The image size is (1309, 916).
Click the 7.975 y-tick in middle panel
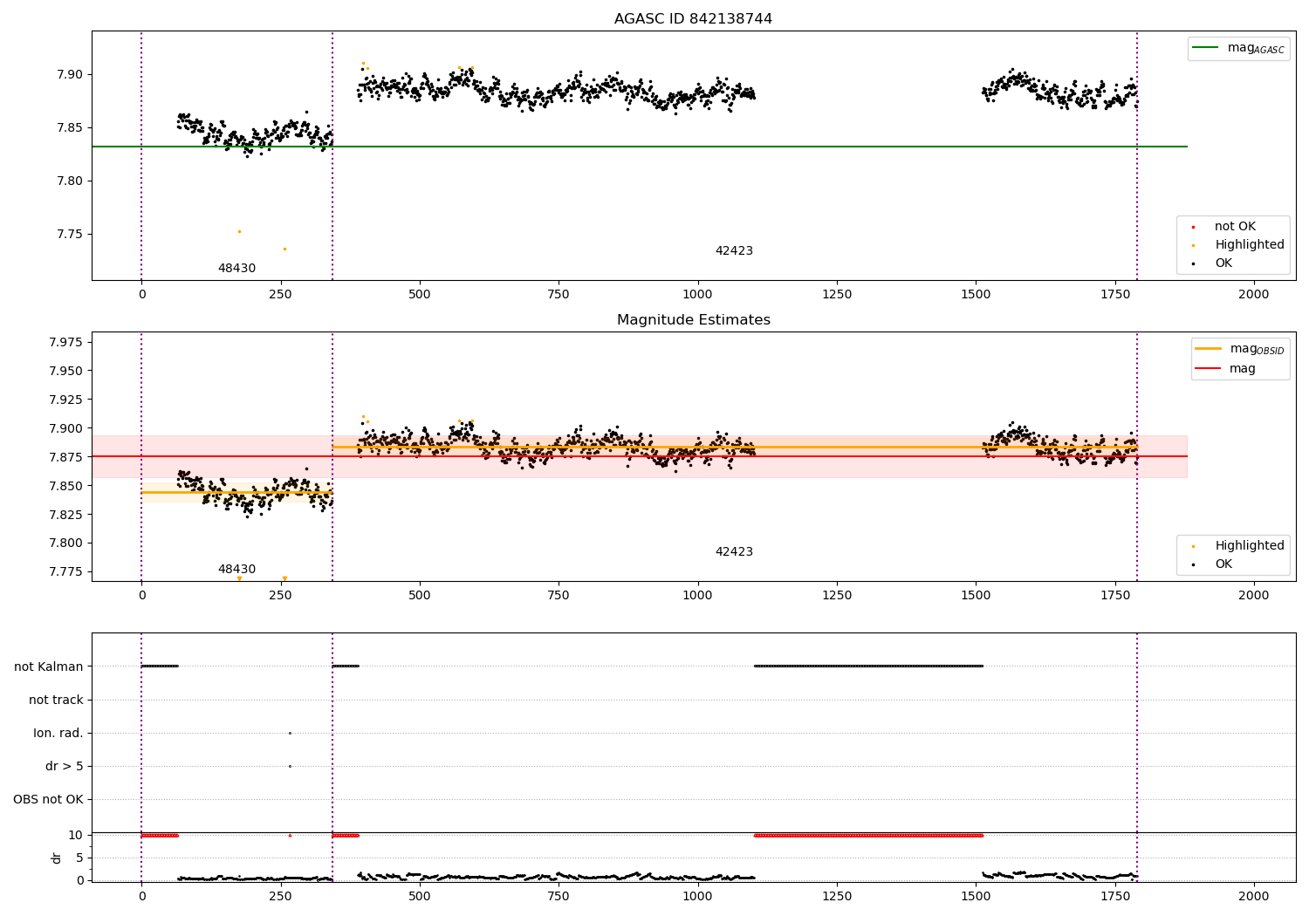65,342
